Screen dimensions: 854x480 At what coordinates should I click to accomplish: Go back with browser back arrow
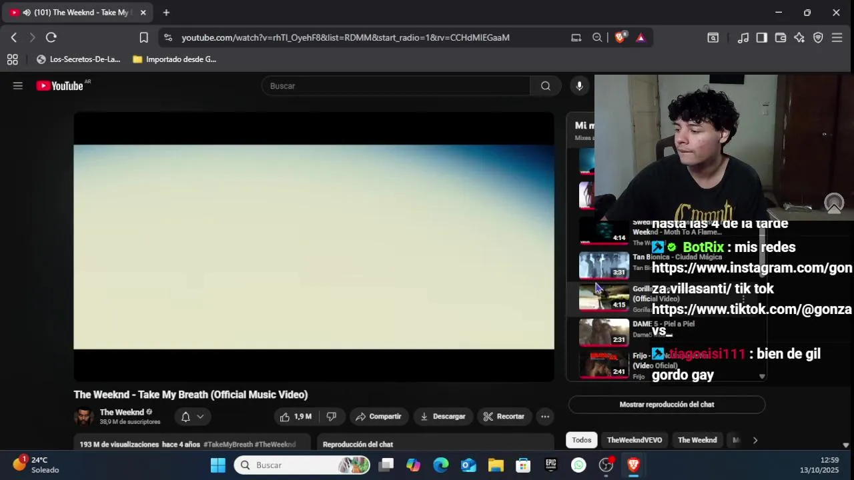13,37
